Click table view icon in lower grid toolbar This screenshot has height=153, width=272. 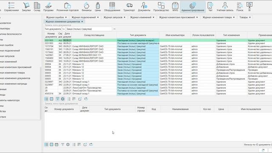51,144
